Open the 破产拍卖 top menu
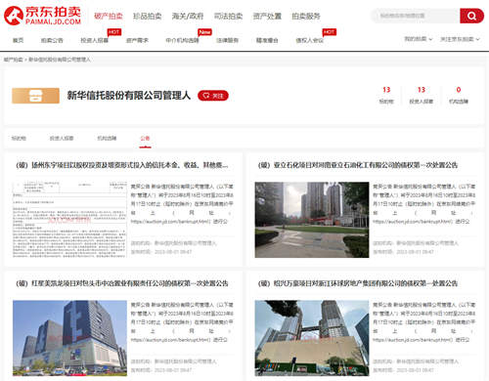The width and height of the screenshot is (489, 381). [109, 16]
